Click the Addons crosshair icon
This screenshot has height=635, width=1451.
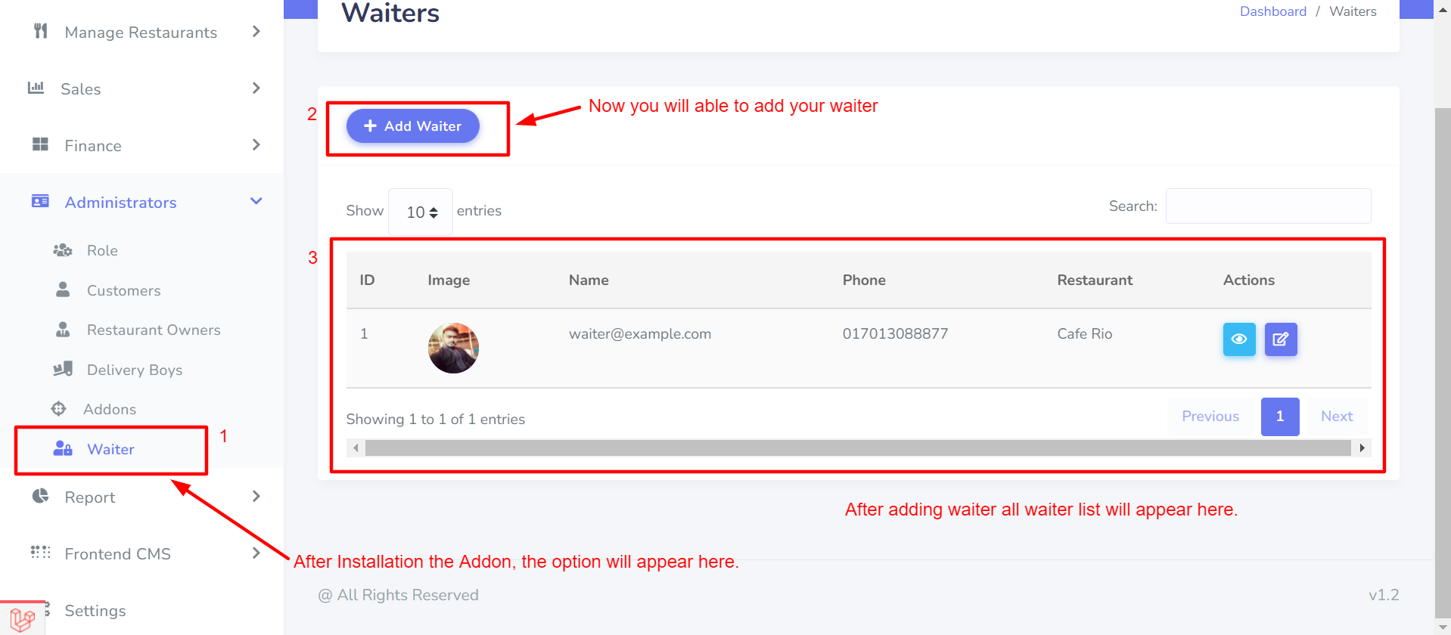pos(58,409)
